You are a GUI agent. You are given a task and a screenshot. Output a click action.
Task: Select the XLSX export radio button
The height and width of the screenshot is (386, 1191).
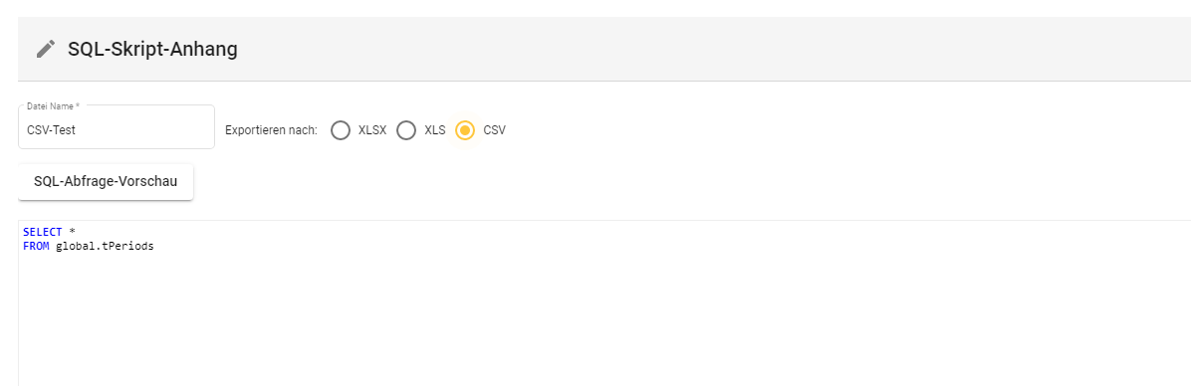[x=341, y=130]
